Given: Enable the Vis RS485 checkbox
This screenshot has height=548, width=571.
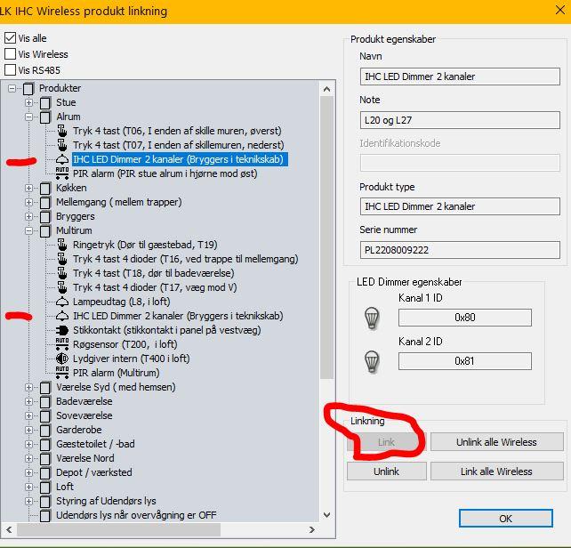Looking at the screenshot, I should (x=10, y=70).
